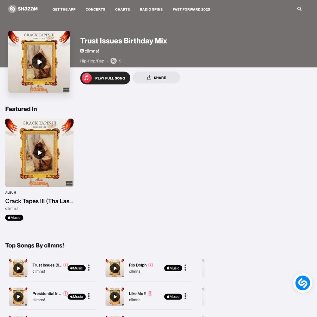This screenshot has height=317, width=317.
Task: Go to Concerts in navigation
Action: (95, 9)
